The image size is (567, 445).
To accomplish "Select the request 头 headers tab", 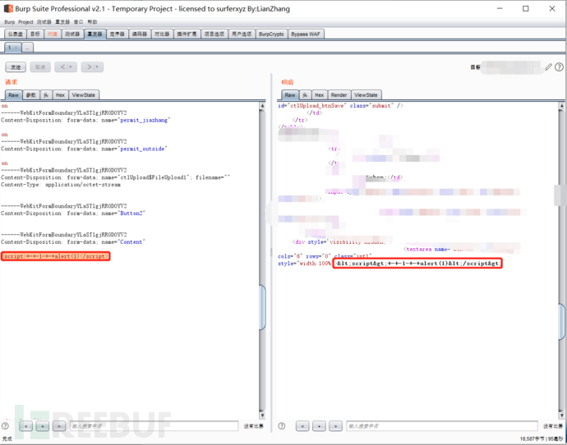I will click(46, 95).
